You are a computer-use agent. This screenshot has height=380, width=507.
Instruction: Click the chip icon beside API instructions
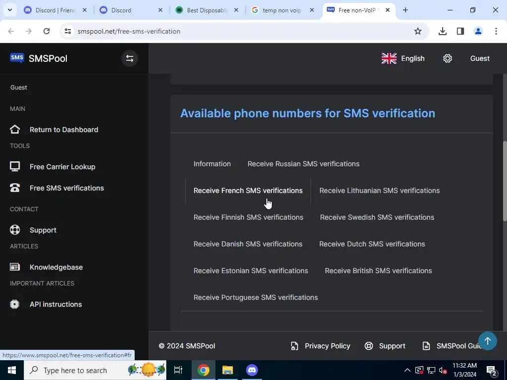14,304
